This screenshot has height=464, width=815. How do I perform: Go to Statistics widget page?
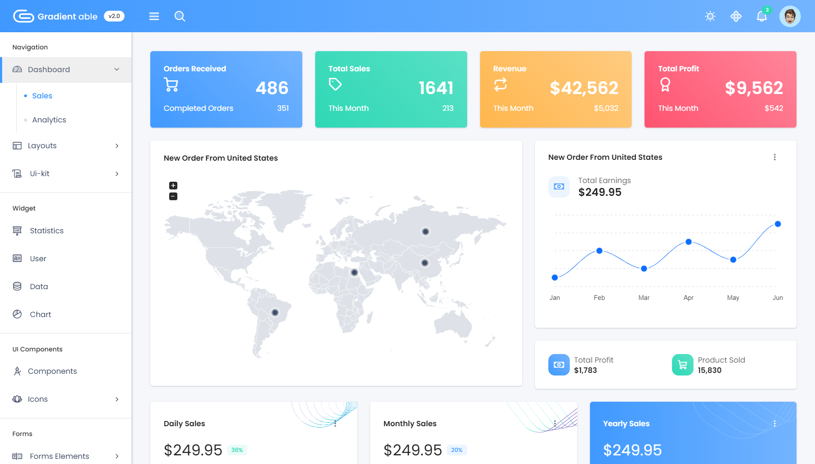point(46,231)
